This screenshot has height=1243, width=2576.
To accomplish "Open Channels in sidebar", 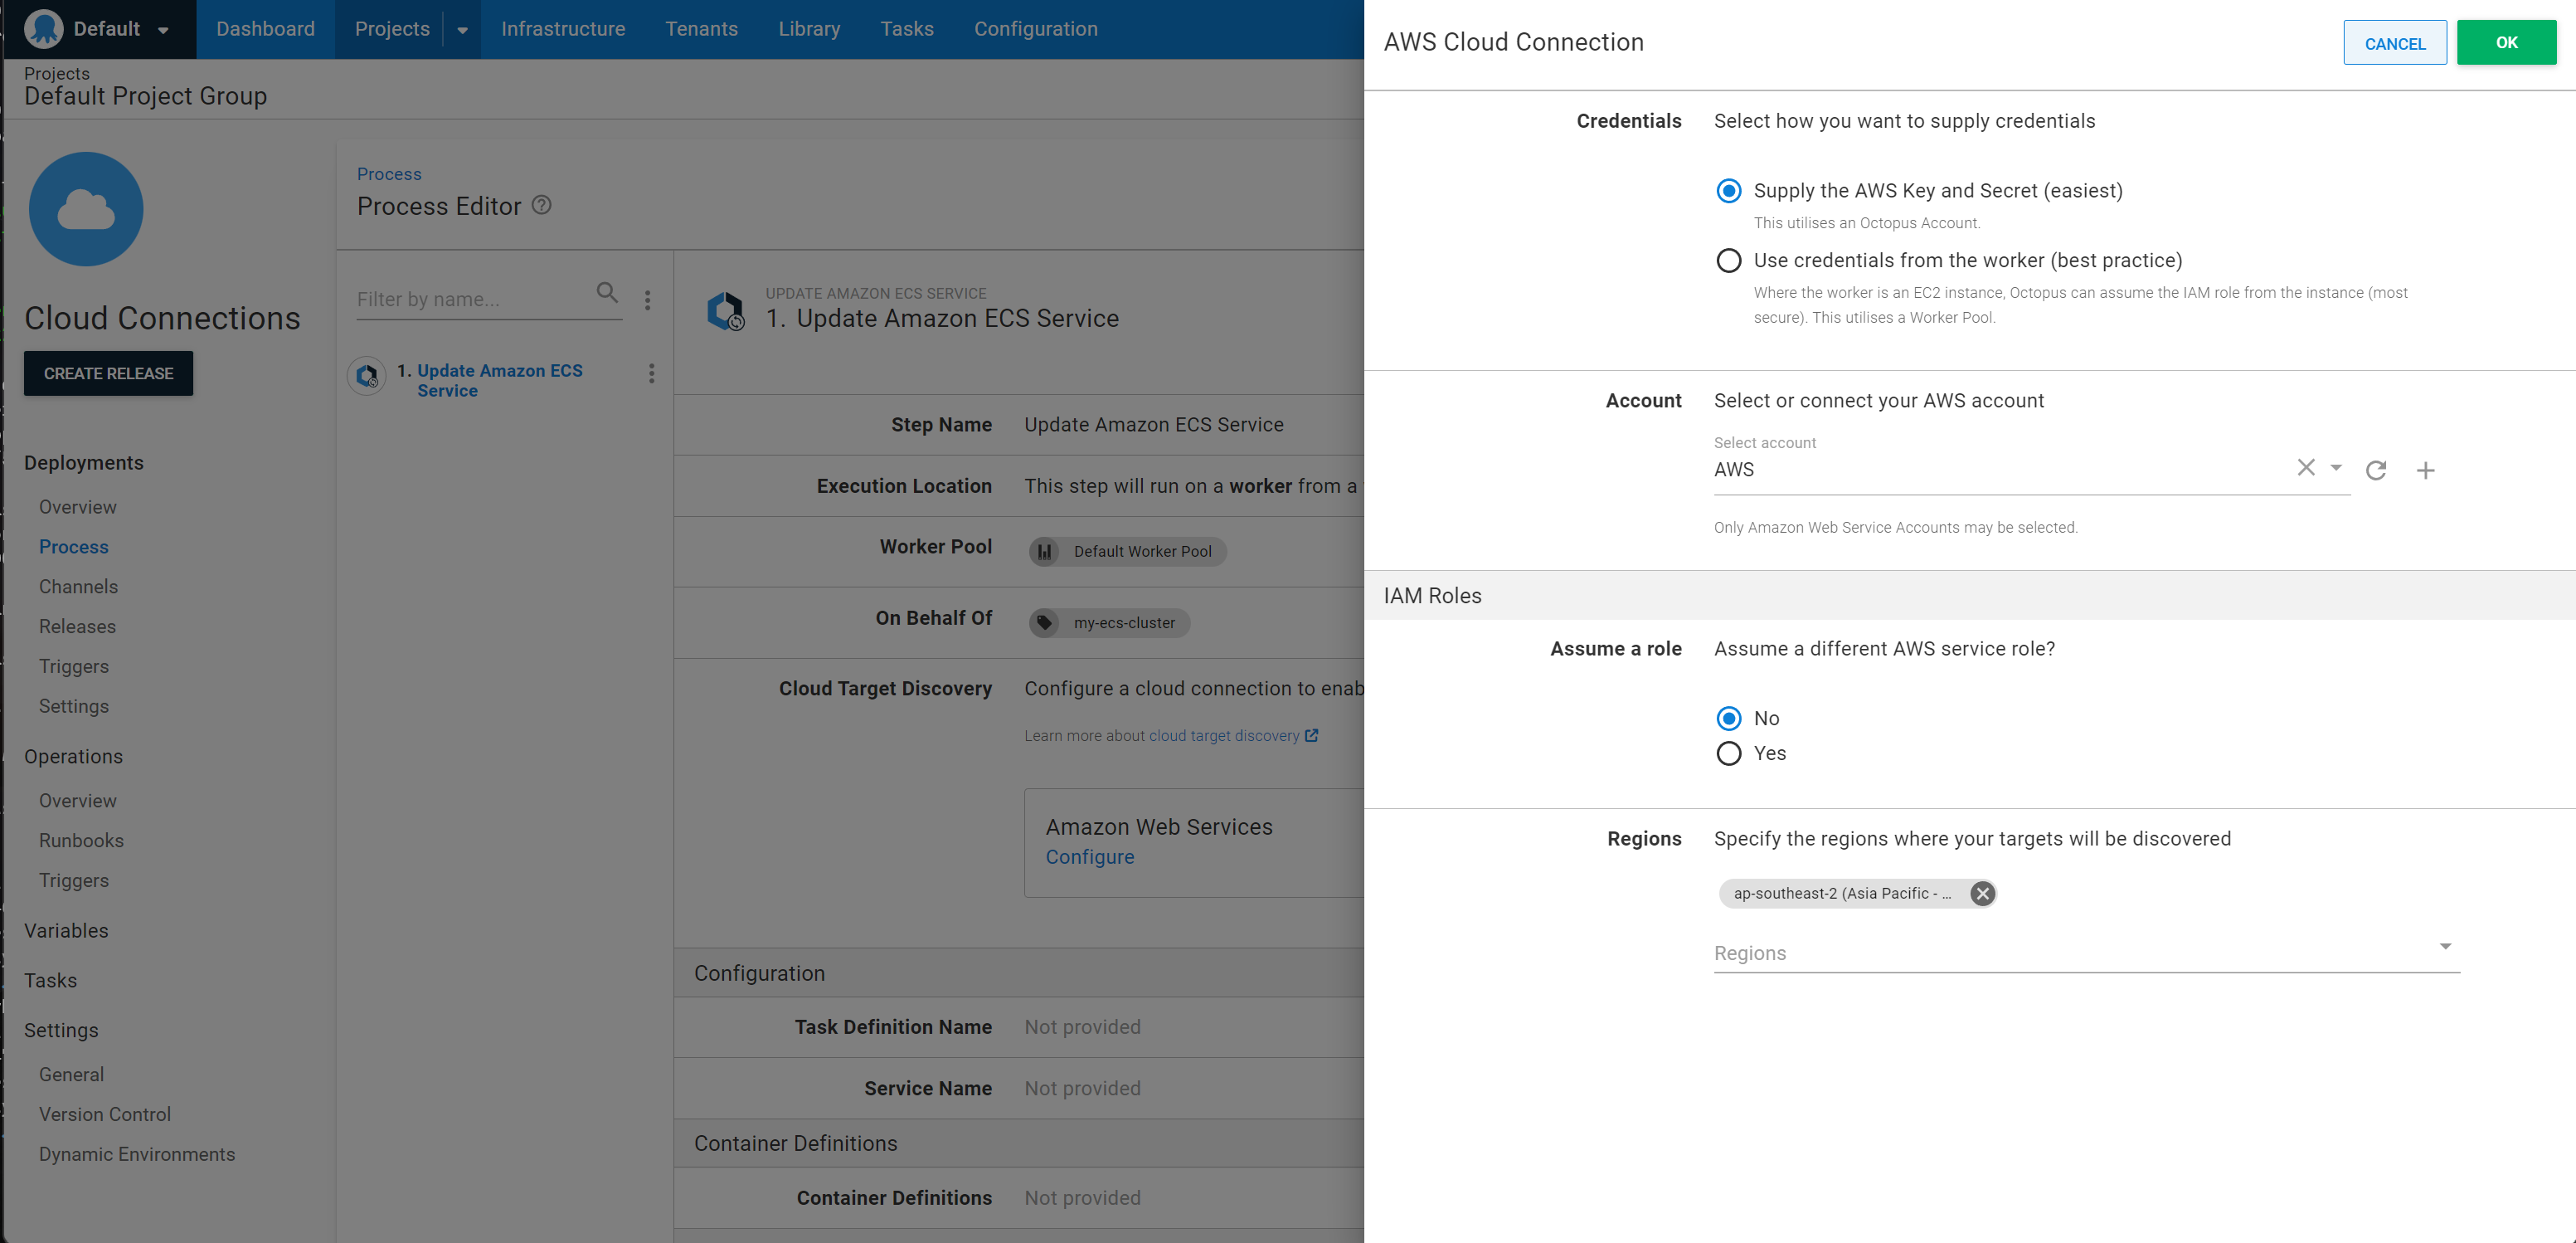I will [x=79, y=587].
